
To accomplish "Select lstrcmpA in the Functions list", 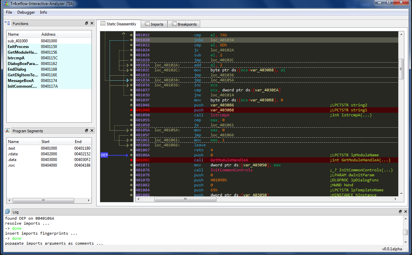I will 49,58.
